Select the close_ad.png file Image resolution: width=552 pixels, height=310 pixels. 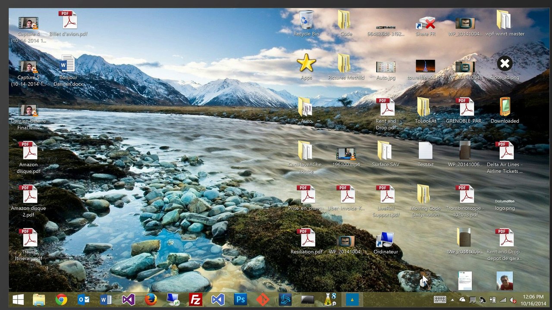tap(505, 68)
